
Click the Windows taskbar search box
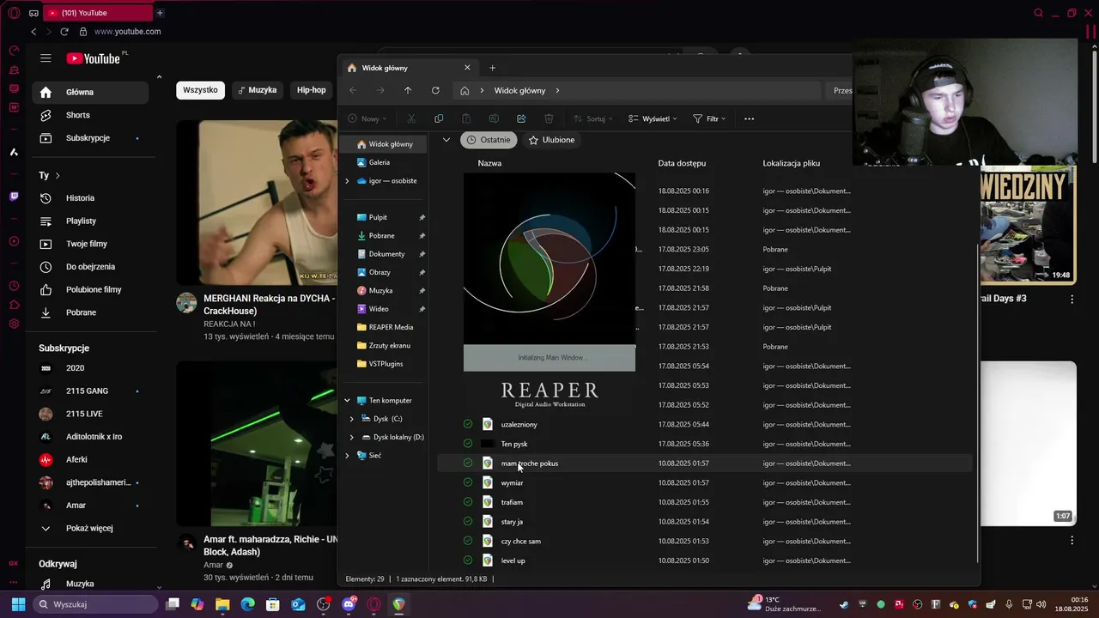(x=96, y=604)
